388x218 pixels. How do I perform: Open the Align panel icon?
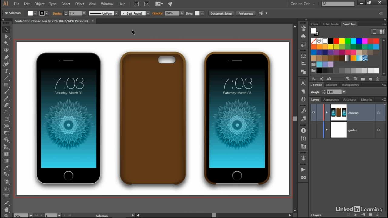[303, 64]
